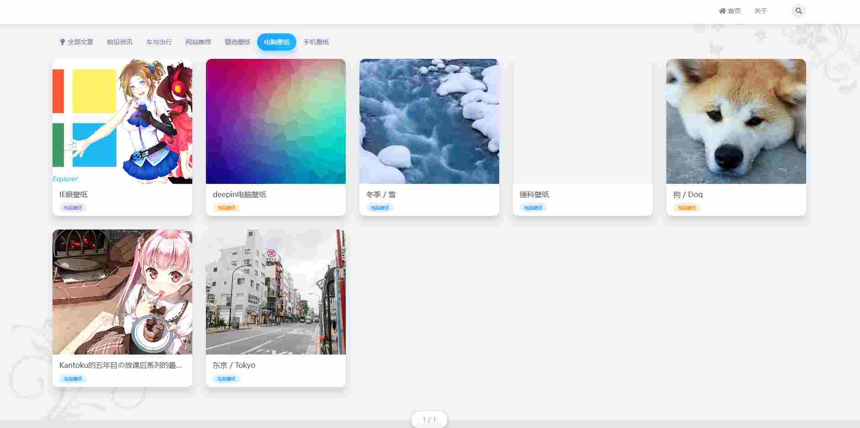Open the 手机壁纸 category

[x=316, y=42]
